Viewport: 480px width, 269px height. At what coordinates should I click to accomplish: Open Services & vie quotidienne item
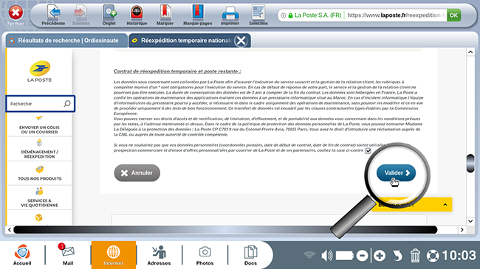39,198
